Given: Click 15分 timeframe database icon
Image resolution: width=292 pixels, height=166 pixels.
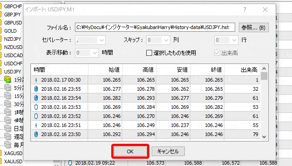Looking at the screenshot, I should coord(8,96).
